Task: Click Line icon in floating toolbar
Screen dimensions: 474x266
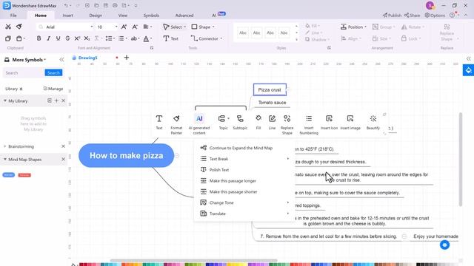Action: coord(272,122)
